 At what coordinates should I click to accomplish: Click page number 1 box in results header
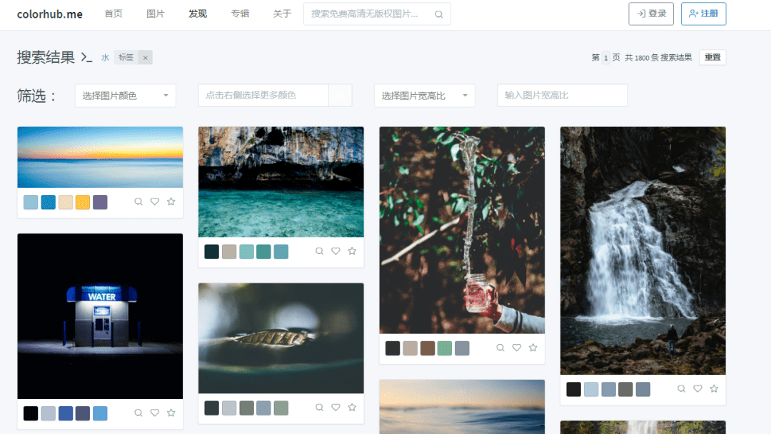(x=606, y=58)
